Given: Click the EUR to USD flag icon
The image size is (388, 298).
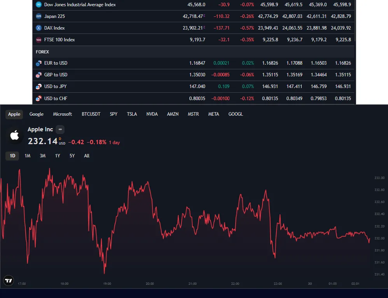Looking at the screenshot, I should click(38, 63).
